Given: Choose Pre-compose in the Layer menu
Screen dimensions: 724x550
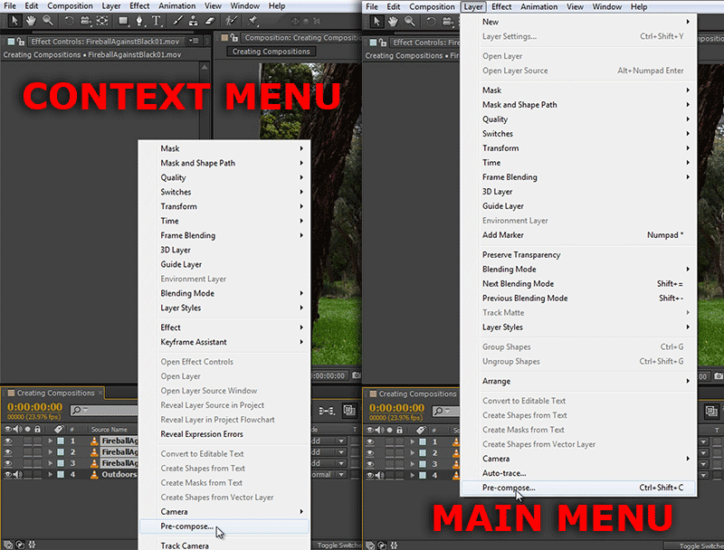Looking at the screenshot, I should [x=578, y=488].
